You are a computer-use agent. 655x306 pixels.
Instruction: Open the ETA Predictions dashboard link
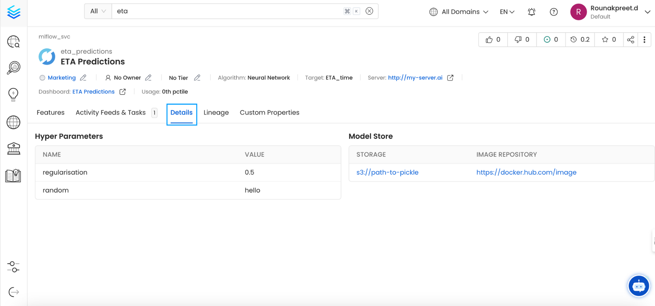pos(93,92)
